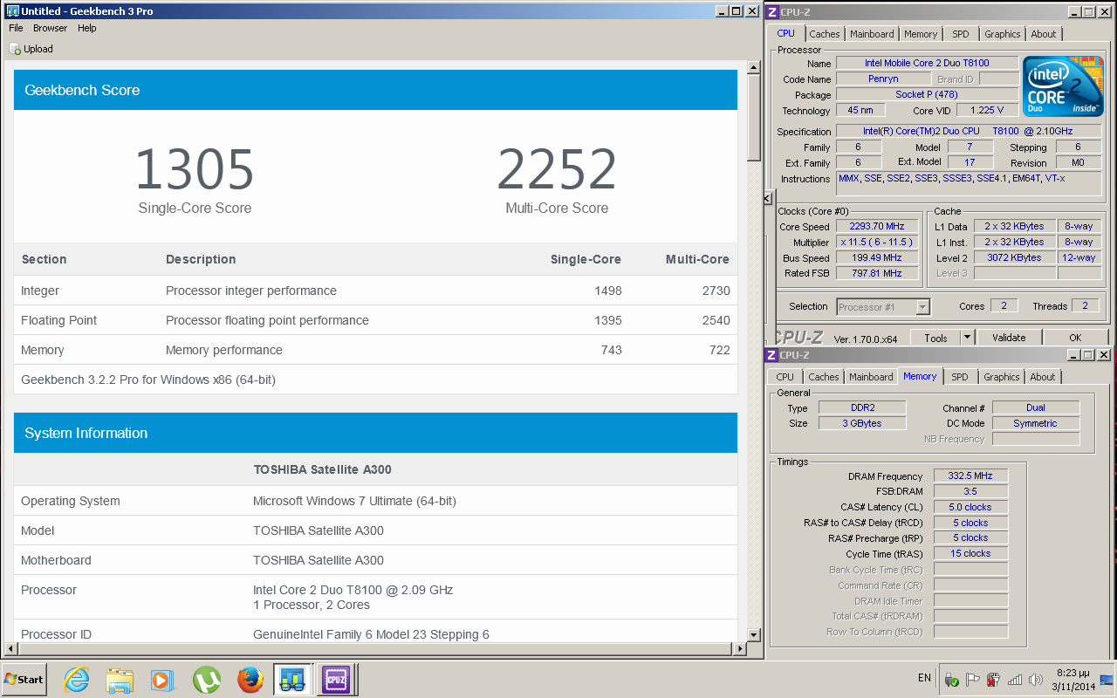Click the Integer row multi-core value 2730
The width and height of the screenshot is (1117, 698).
point(716,291)
